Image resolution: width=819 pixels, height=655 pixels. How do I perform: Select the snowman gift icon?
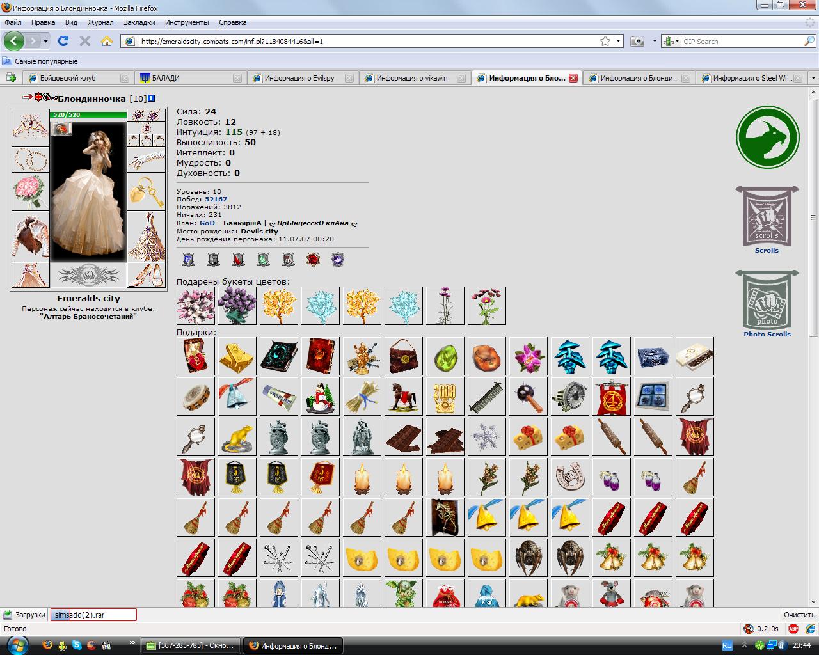(x=321, y=397)
